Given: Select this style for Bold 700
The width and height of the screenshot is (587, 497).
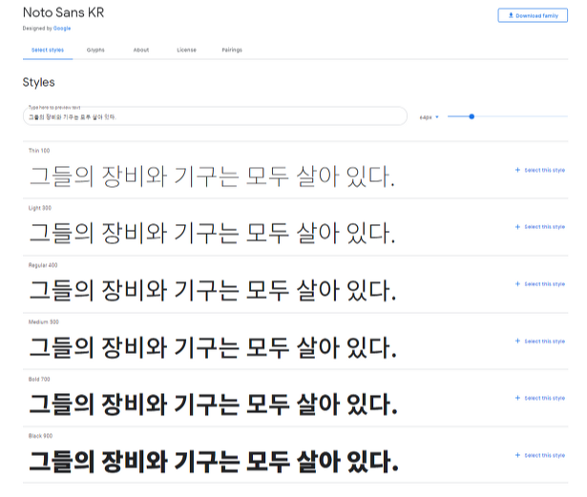Looking at the screenshot, I should pyautogui.click(x=540, y=398).
